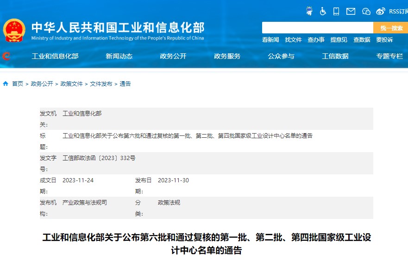Open the 工信数据 nav menu
Screen dimensions: 408x263
click(x=335, y=56)
